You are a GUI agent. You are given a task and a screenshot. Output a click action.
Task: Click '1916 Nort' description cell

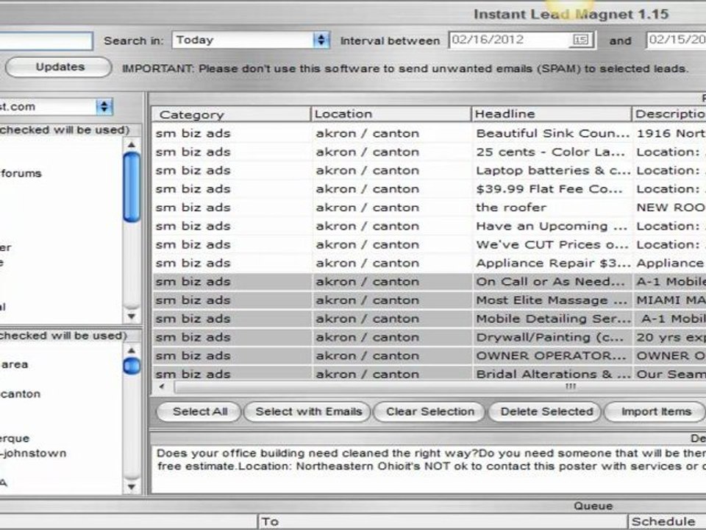pos(670,133)
